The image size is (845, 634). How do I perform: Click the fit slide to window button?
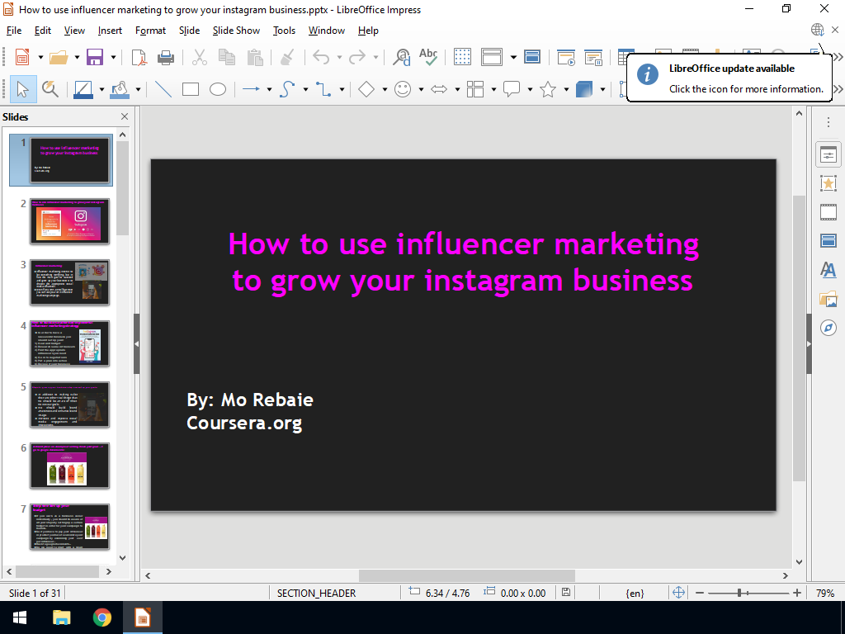click(x=679, y=593)
